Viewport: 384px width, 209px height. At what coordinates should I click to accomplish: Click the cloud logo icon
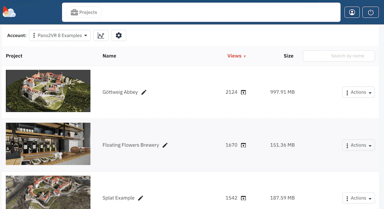9,12
